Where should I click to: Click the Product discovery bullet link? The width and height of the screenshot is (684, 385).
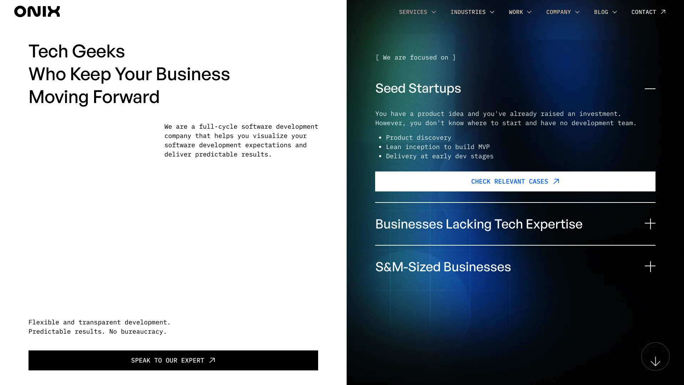coord(418,138)
